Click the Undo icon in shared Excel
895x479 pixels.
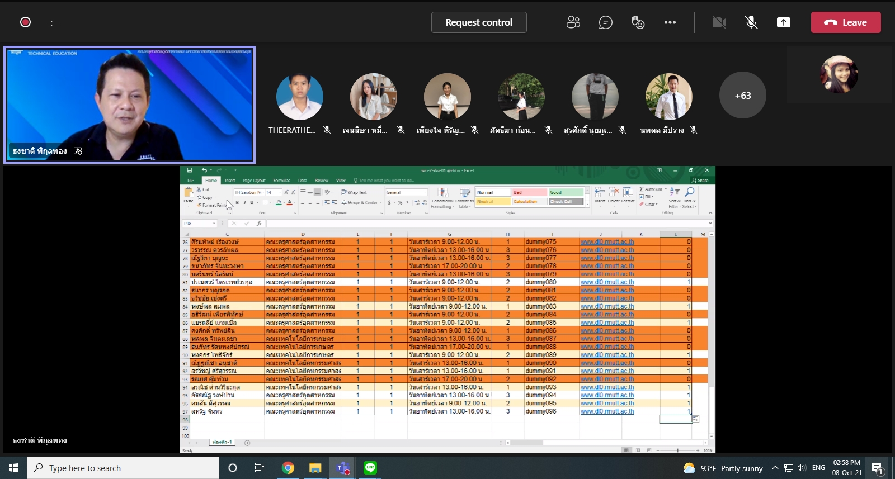click(x=204, y=170)
